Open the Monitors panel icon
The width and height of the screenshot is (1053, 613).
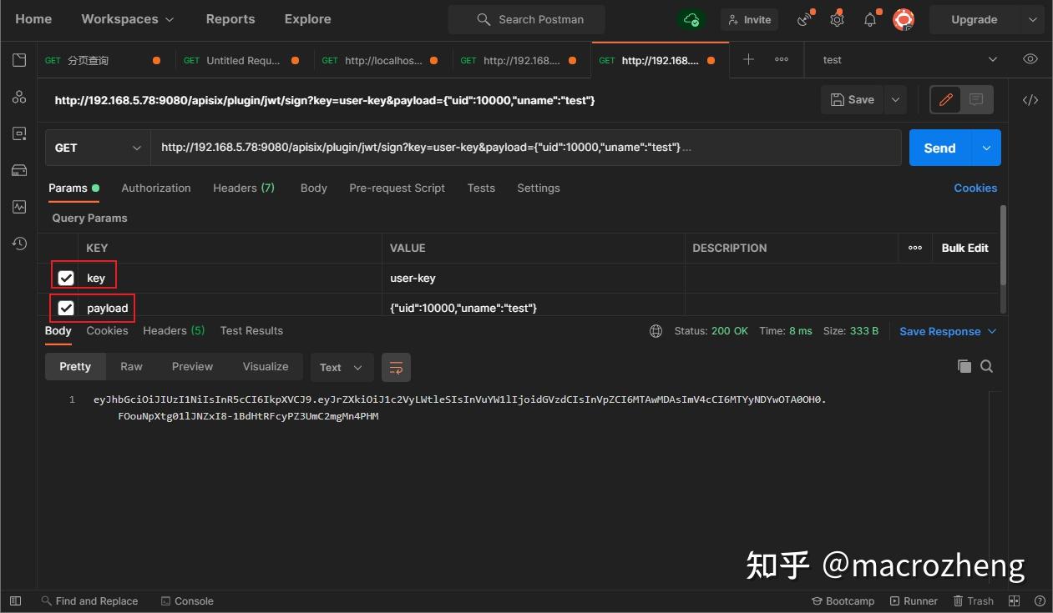(19, 206)
